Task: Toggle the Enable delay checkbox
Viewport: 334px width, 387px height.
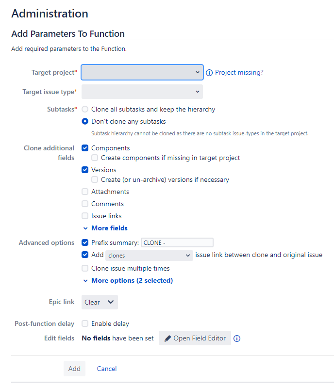Action: pos(85,323)
